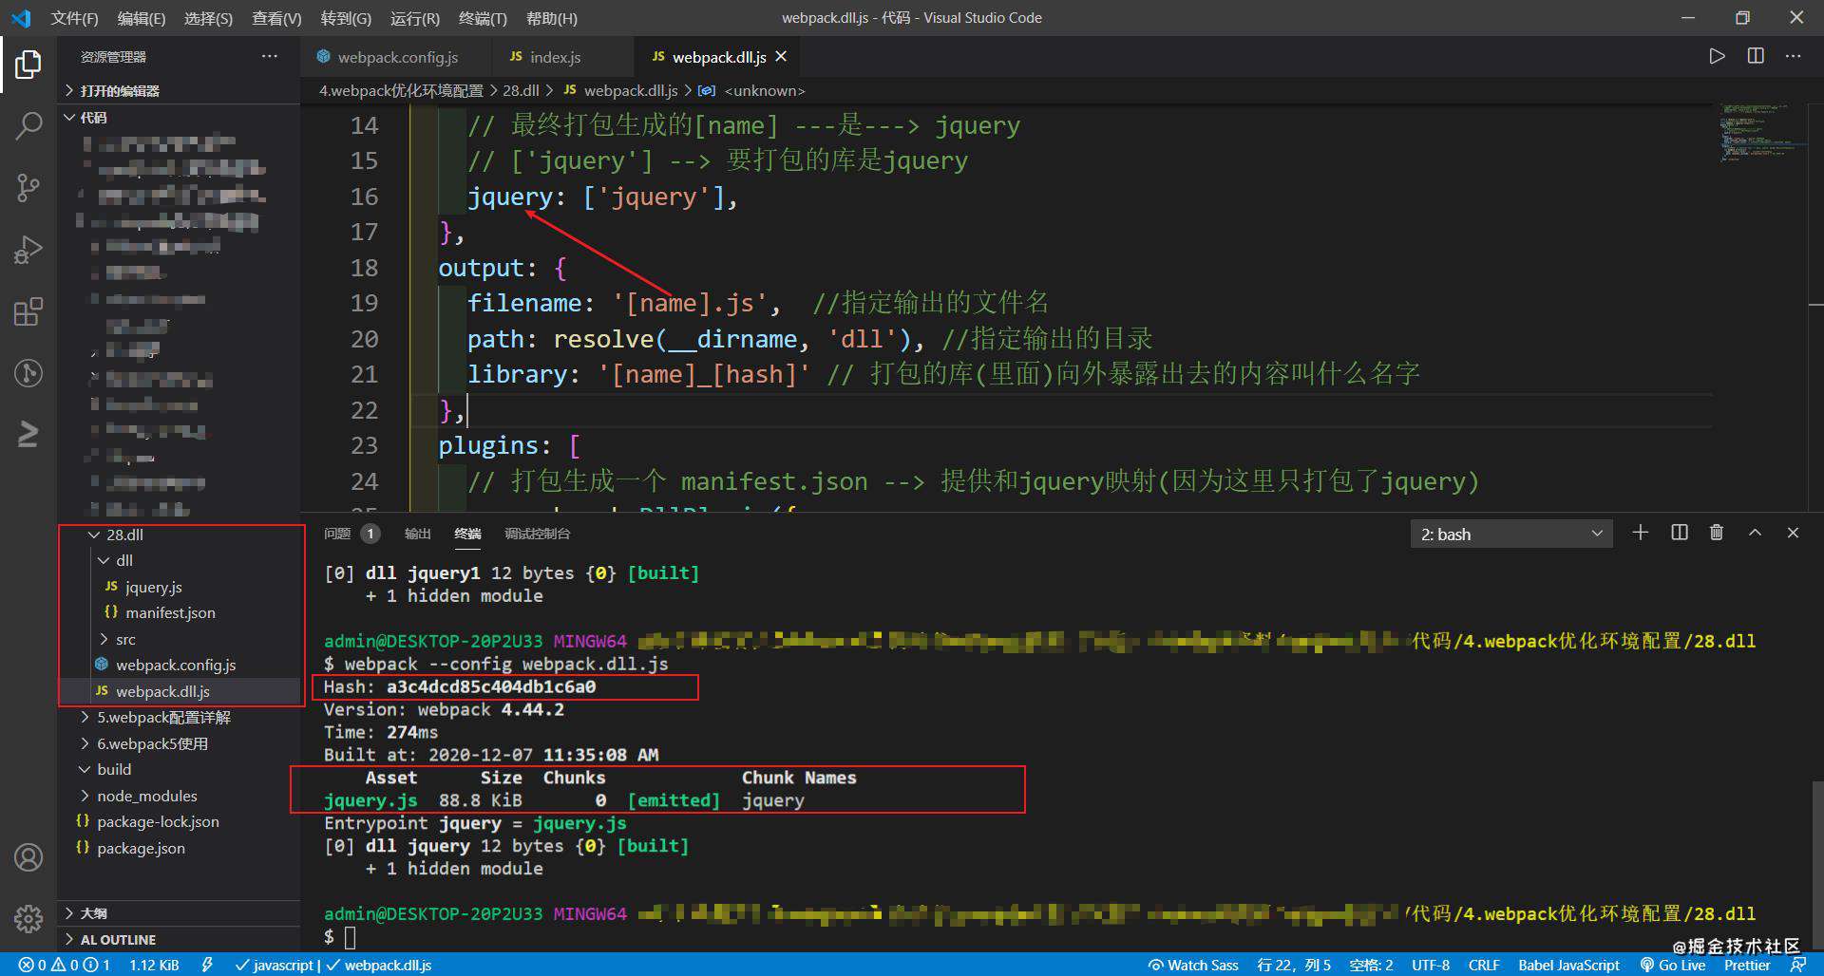The width and height of the screenshot is (1824, 976).
Task: Click line and column indicator 行 22, 列 5
Action: point(1293,965)
